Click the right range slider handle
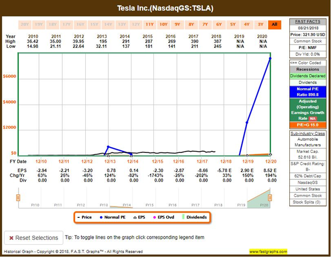331x257 pixels. click(x=270, y=198)
